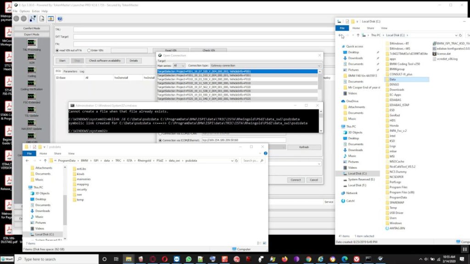Open Coding-Verification from the sidebar

click(x=31, y=83)
